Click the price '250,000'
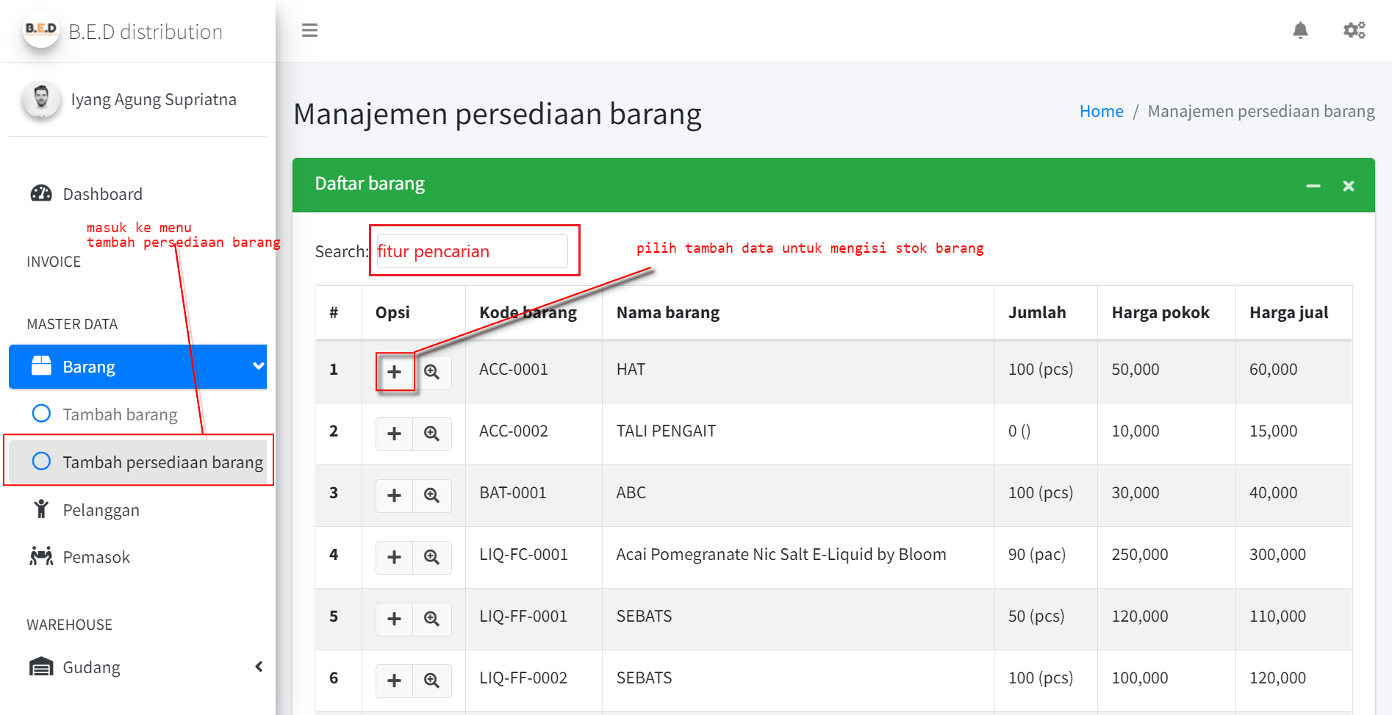Screen dimensions: 1392x715 click(1139, 554)
